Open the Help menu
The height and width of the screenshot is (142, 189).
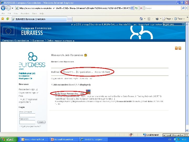point(41,13)
